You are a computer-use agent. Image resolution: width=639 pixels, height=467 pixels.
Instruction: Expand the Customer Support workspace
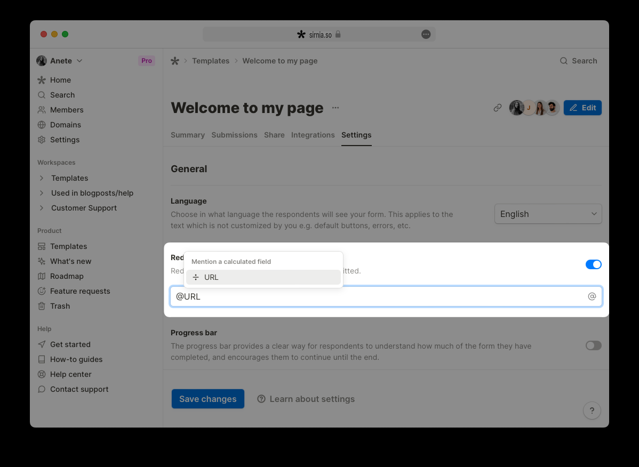(42, 208)
